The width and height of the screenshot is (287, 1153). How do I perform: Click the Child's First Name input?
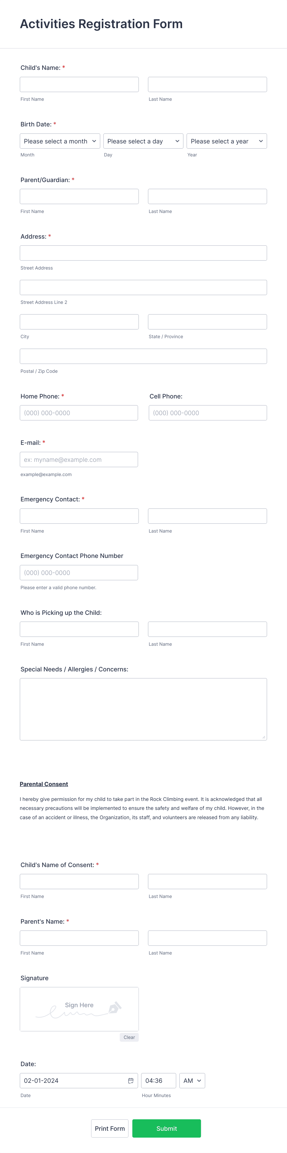tap(79, 84)
